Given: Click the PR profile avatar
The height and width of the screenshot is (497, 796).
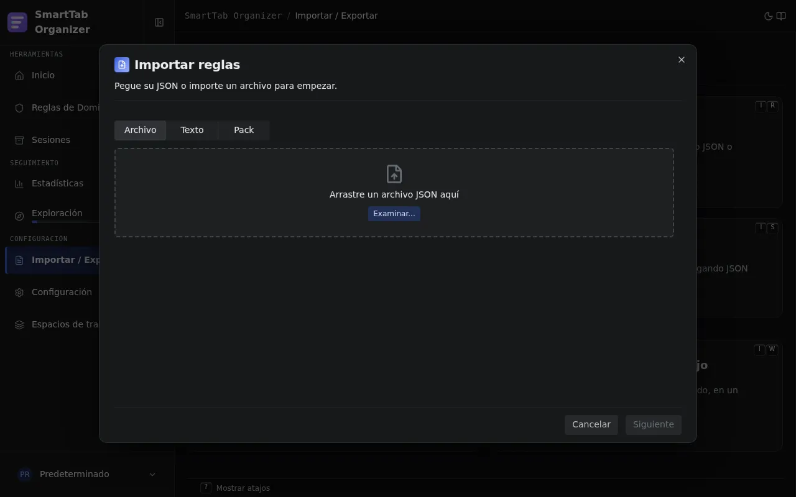Looking at the screenshot, I should (25, 474).
